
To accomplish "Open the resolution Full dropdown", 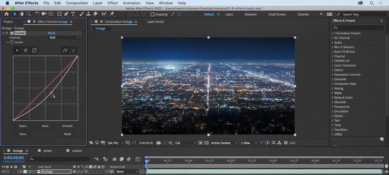I will click(186, 143).
